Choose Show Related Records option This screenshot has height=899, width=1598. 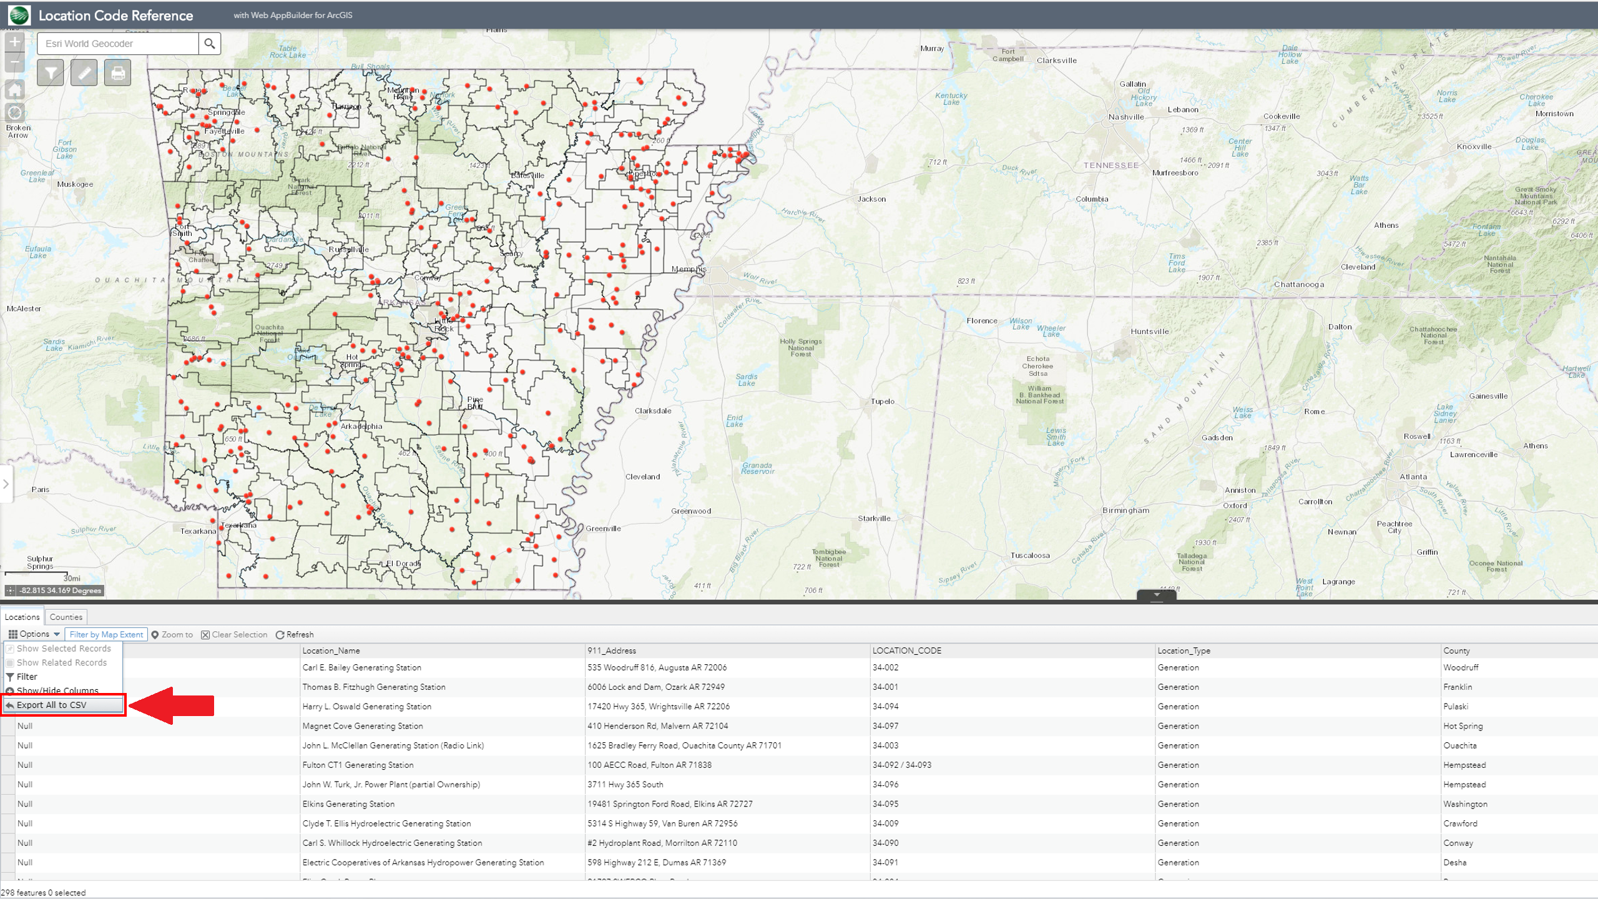(63, 662)
